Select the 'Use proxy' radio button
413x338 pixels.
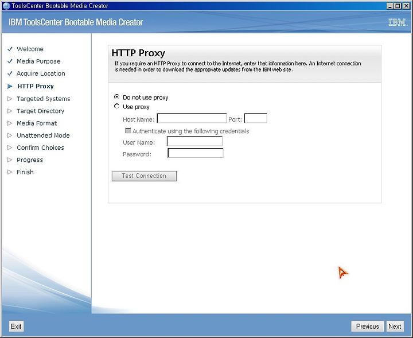[116, 106]
